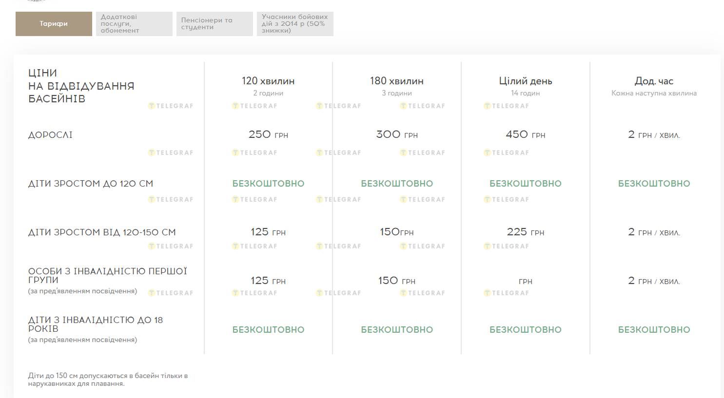Click the Діти зростом до 120 см label
This screenshot has width=724, height=398.
coord(91,184)
